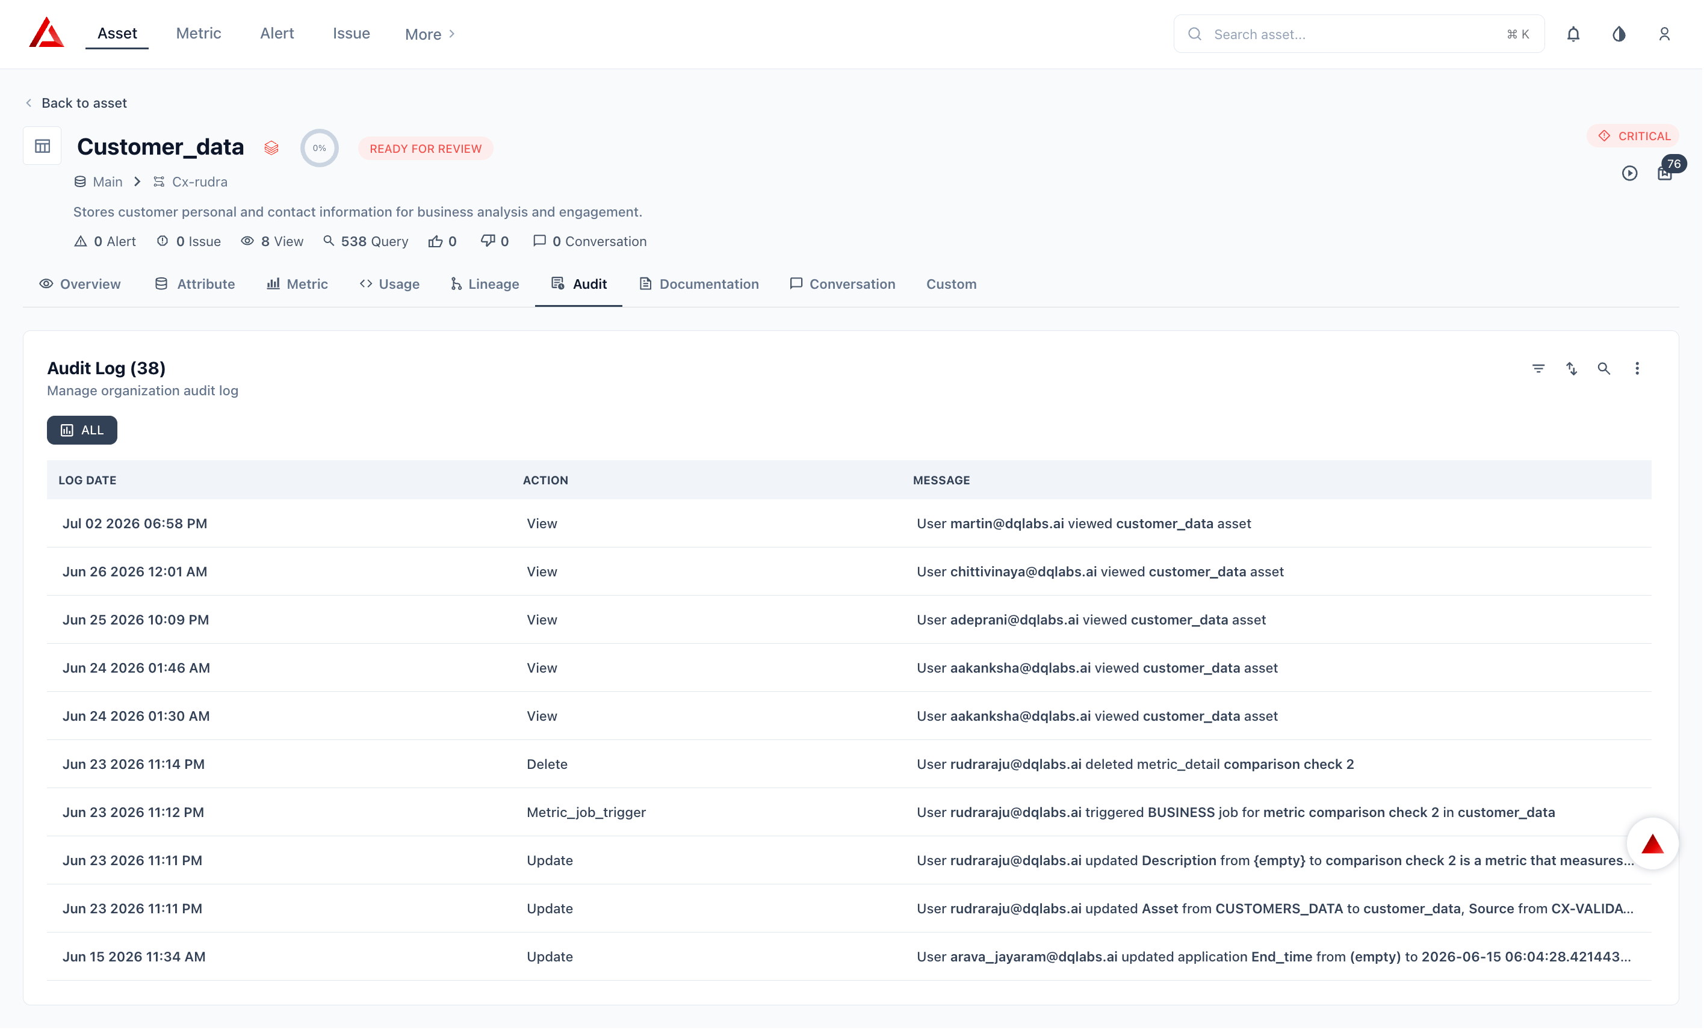
Task: Open the Asset top nav tab
Action: 117,33
